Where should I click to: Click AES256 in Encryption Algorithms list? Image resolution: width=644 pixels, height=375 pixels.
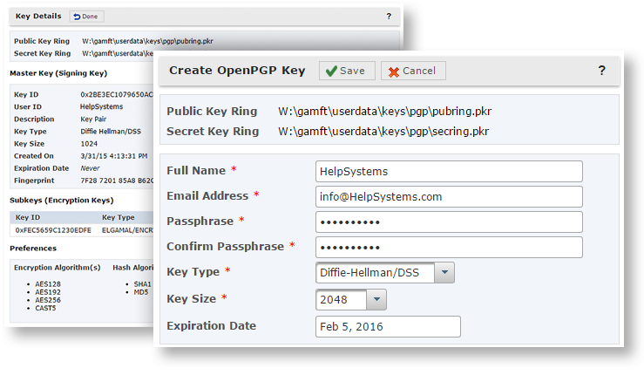[48, 300]
